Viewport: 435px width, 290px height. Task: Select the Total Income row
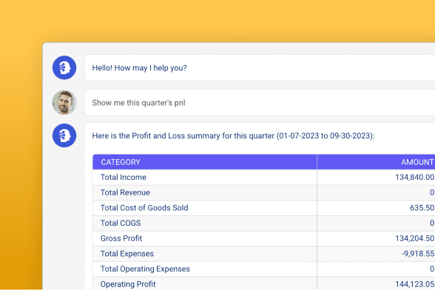click(x=264, y=178)
